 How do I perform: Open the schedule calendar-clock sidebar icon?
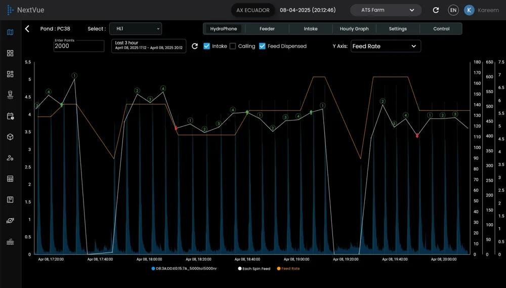point(10,116)
